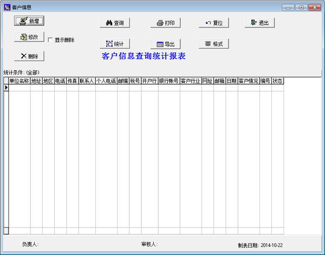Click the 负责人 label

click(x=30, y=244)
